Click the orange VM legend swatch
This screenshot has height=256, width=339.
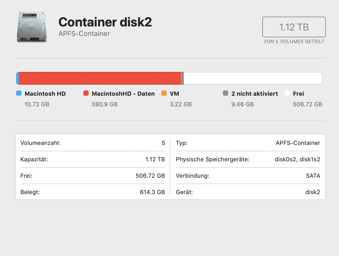coord(164,93)
